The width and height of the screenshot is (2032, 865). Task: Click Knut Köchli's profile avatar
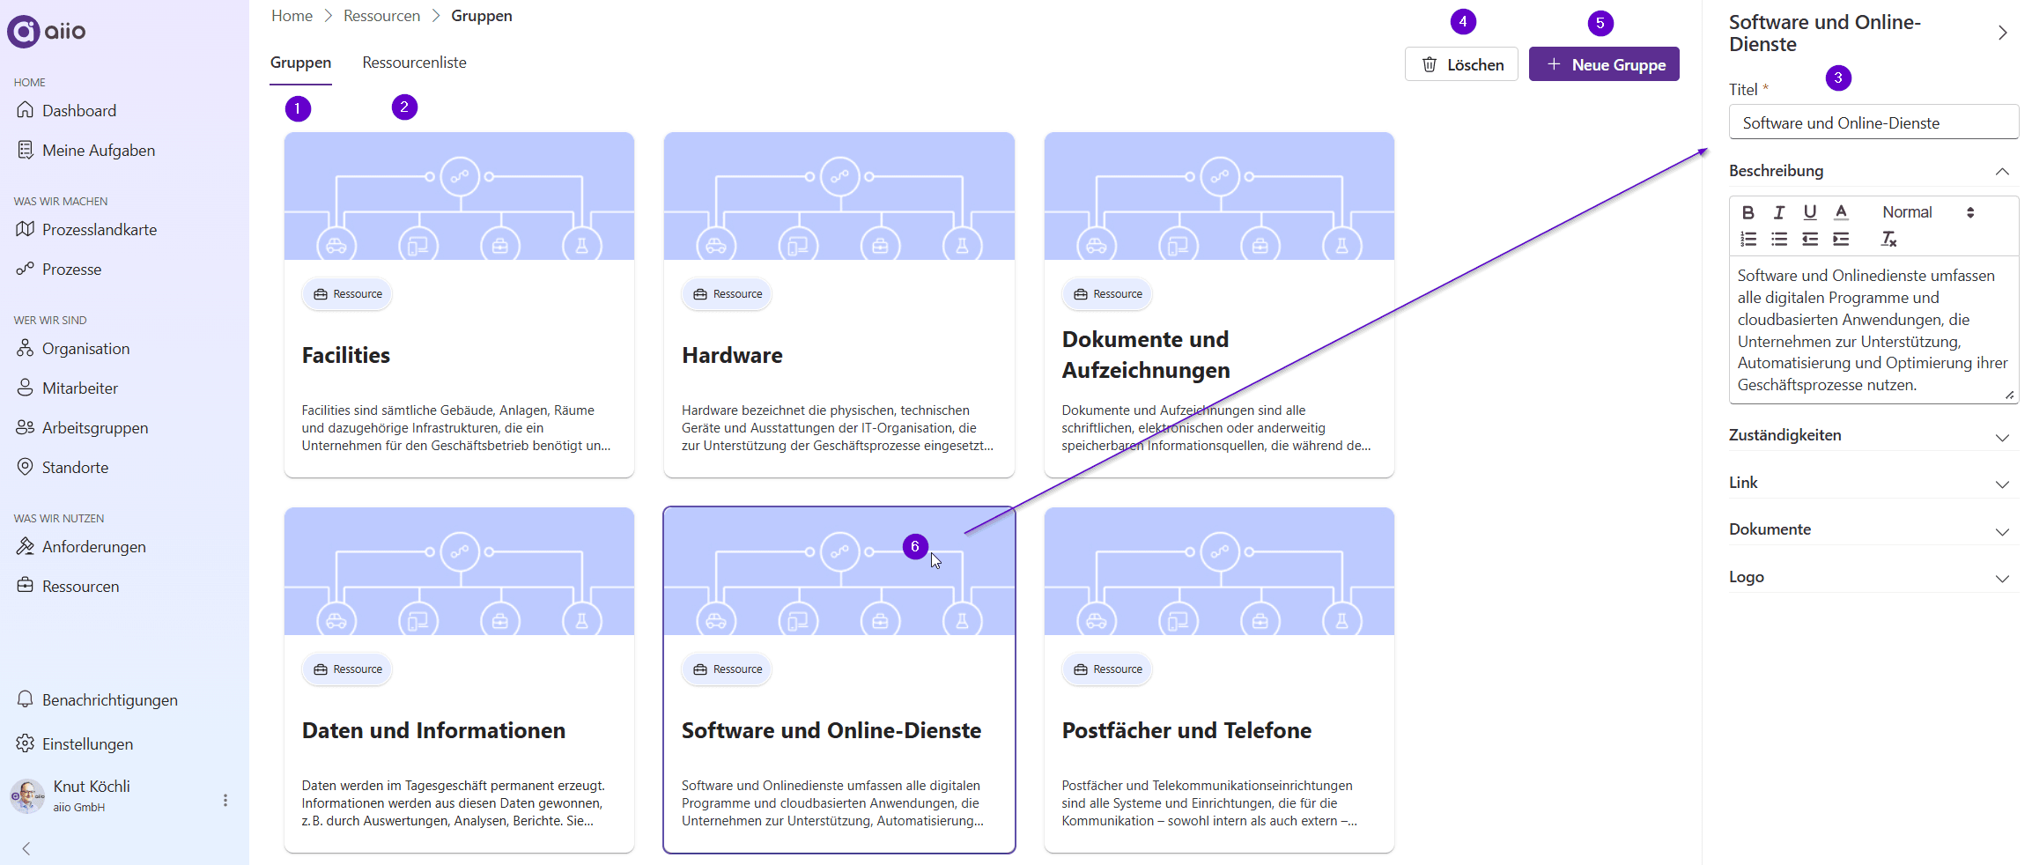pos(27,795)
